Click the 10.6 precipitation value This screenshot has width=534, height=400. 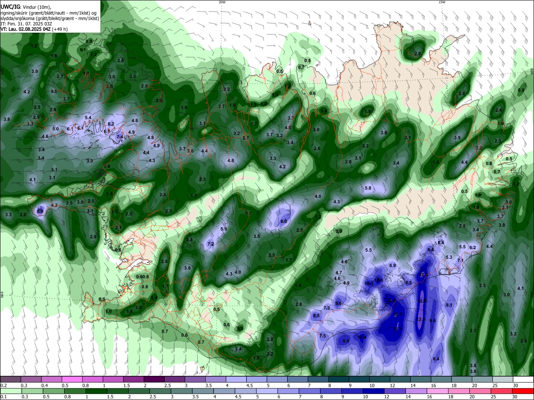click(378, 280)
